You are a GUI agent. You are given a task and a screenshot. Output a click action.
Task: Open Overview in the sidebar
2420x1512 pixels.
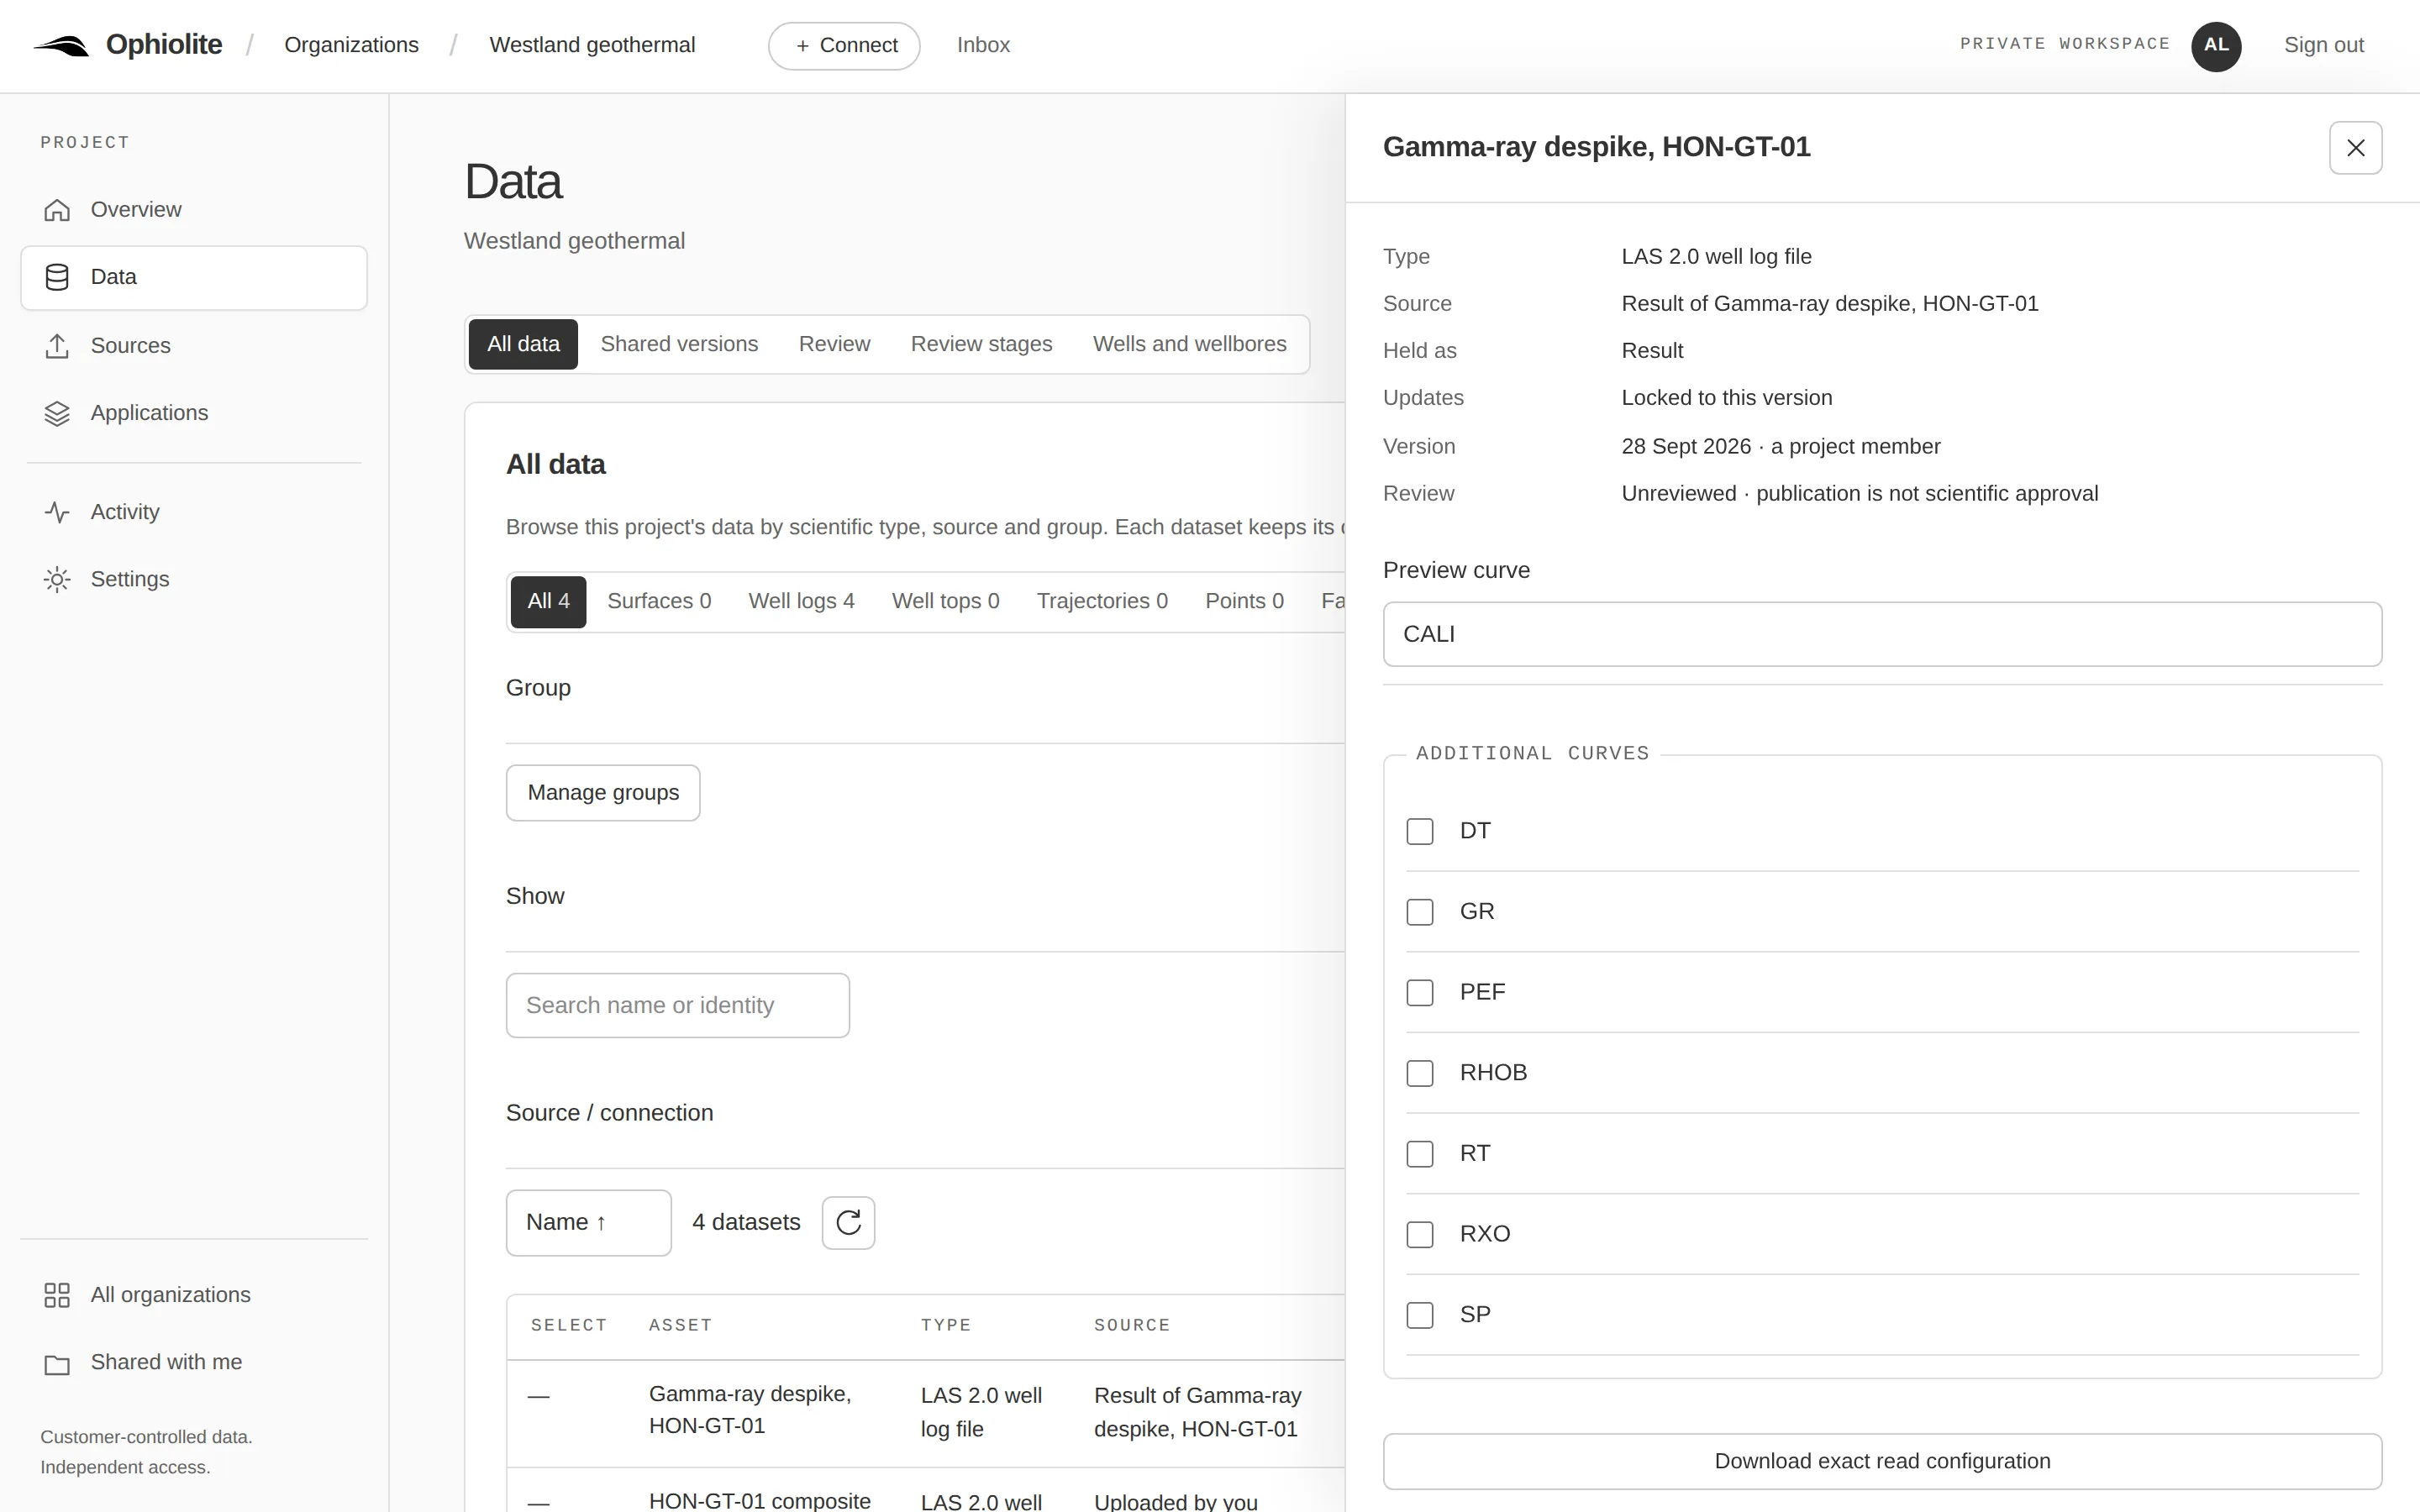(x=194, y=210)
